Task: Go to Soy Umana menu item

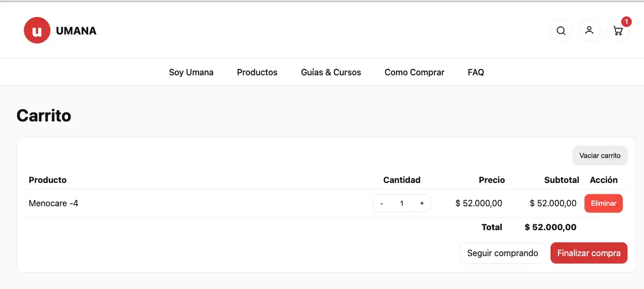Action: click(x=191, y=72)
